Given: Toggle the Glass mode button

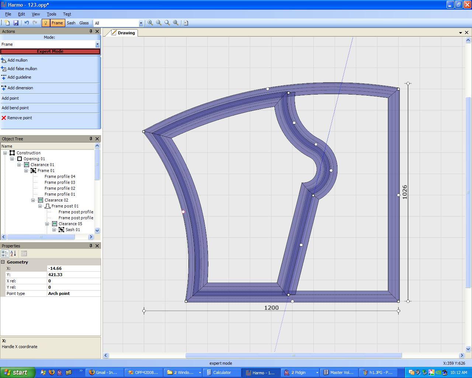Looking at the screenshot, I should coord(84,23).
